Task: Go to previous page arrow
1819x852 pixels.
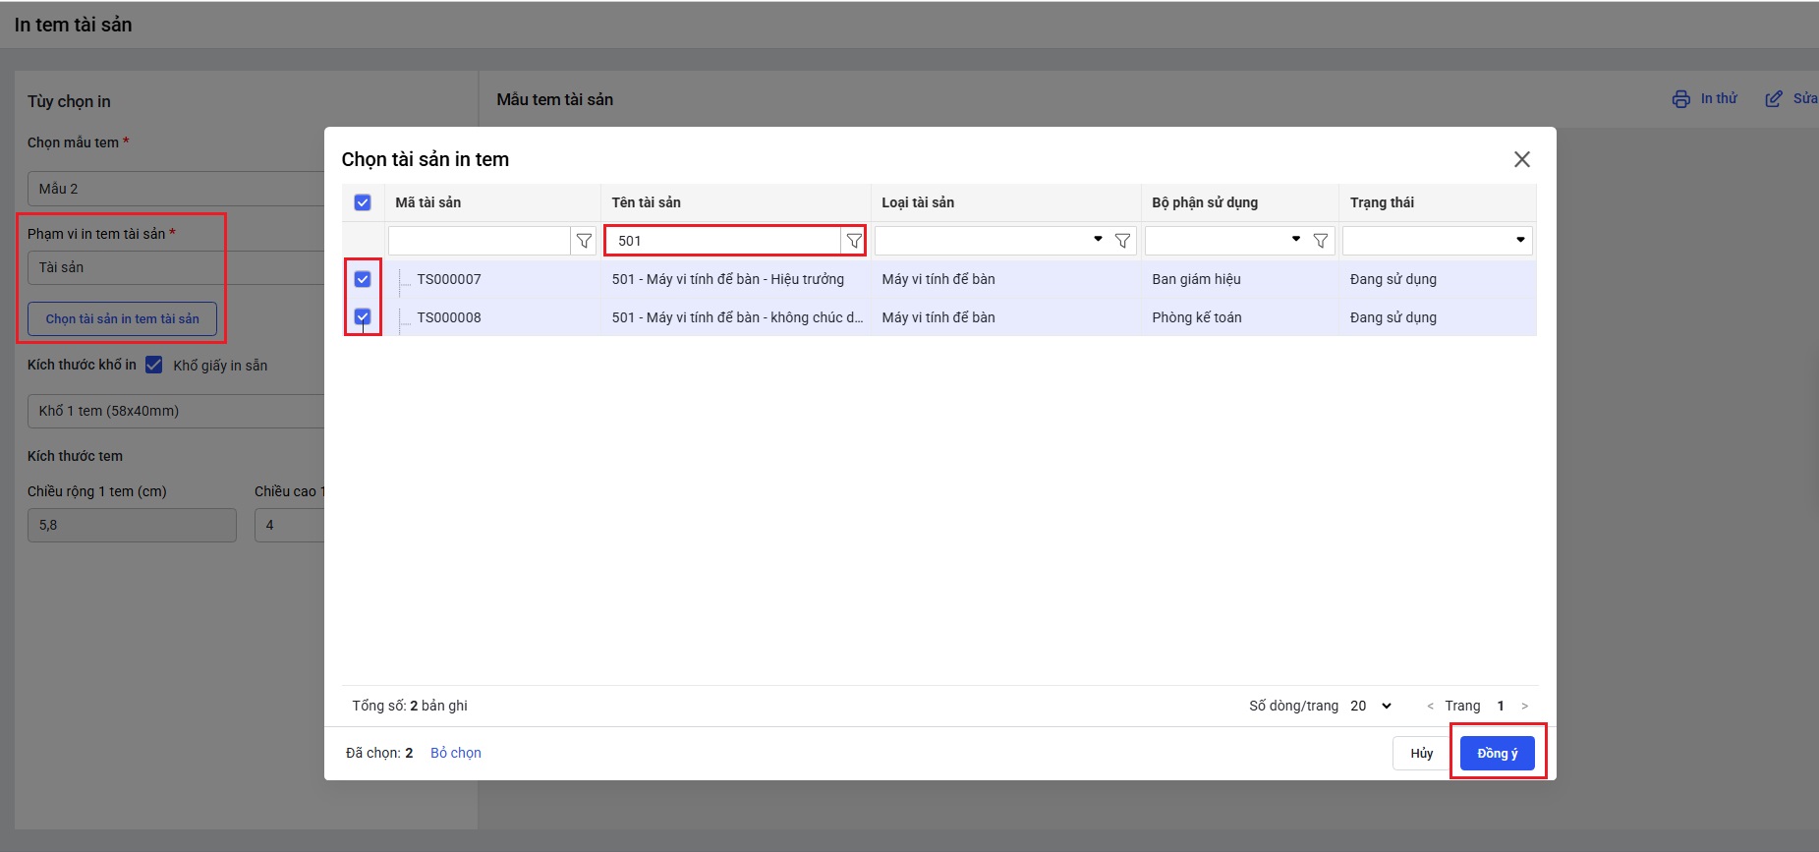Action: click(x=1430, y=707)
